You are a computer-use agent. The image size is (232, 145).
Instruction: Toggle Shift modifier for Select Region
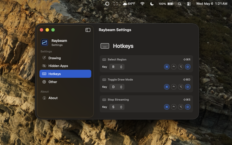tap(187, 67)
